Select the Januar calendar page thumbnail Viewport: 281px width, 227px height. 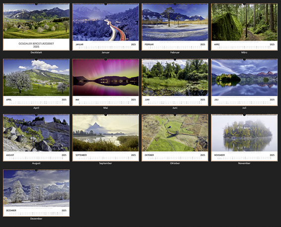click(x=106, y=27)
